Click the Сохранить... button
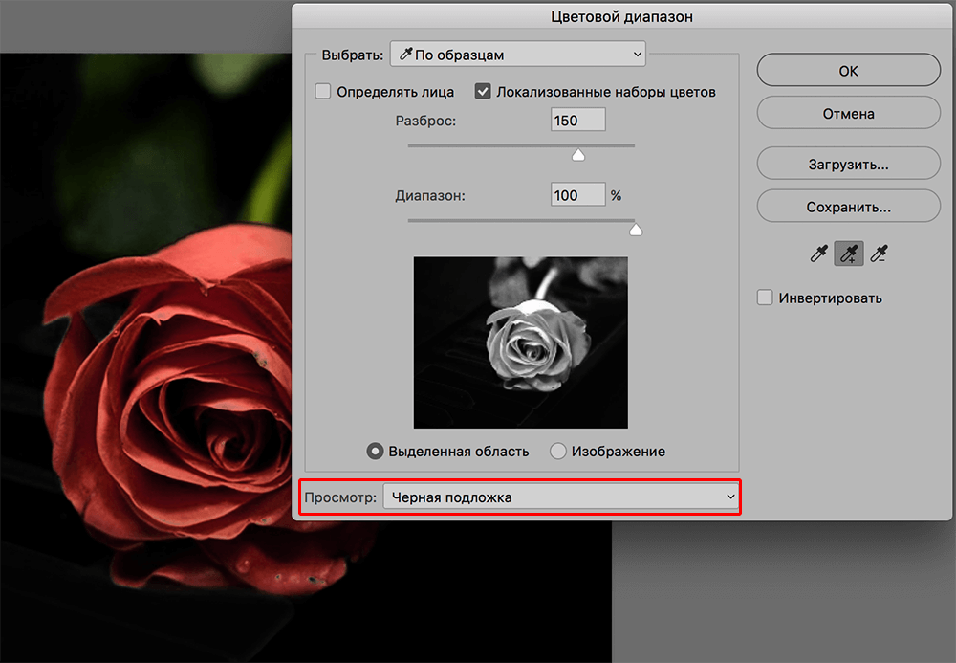Screen dimensions: 956x663 click(848, 206)
